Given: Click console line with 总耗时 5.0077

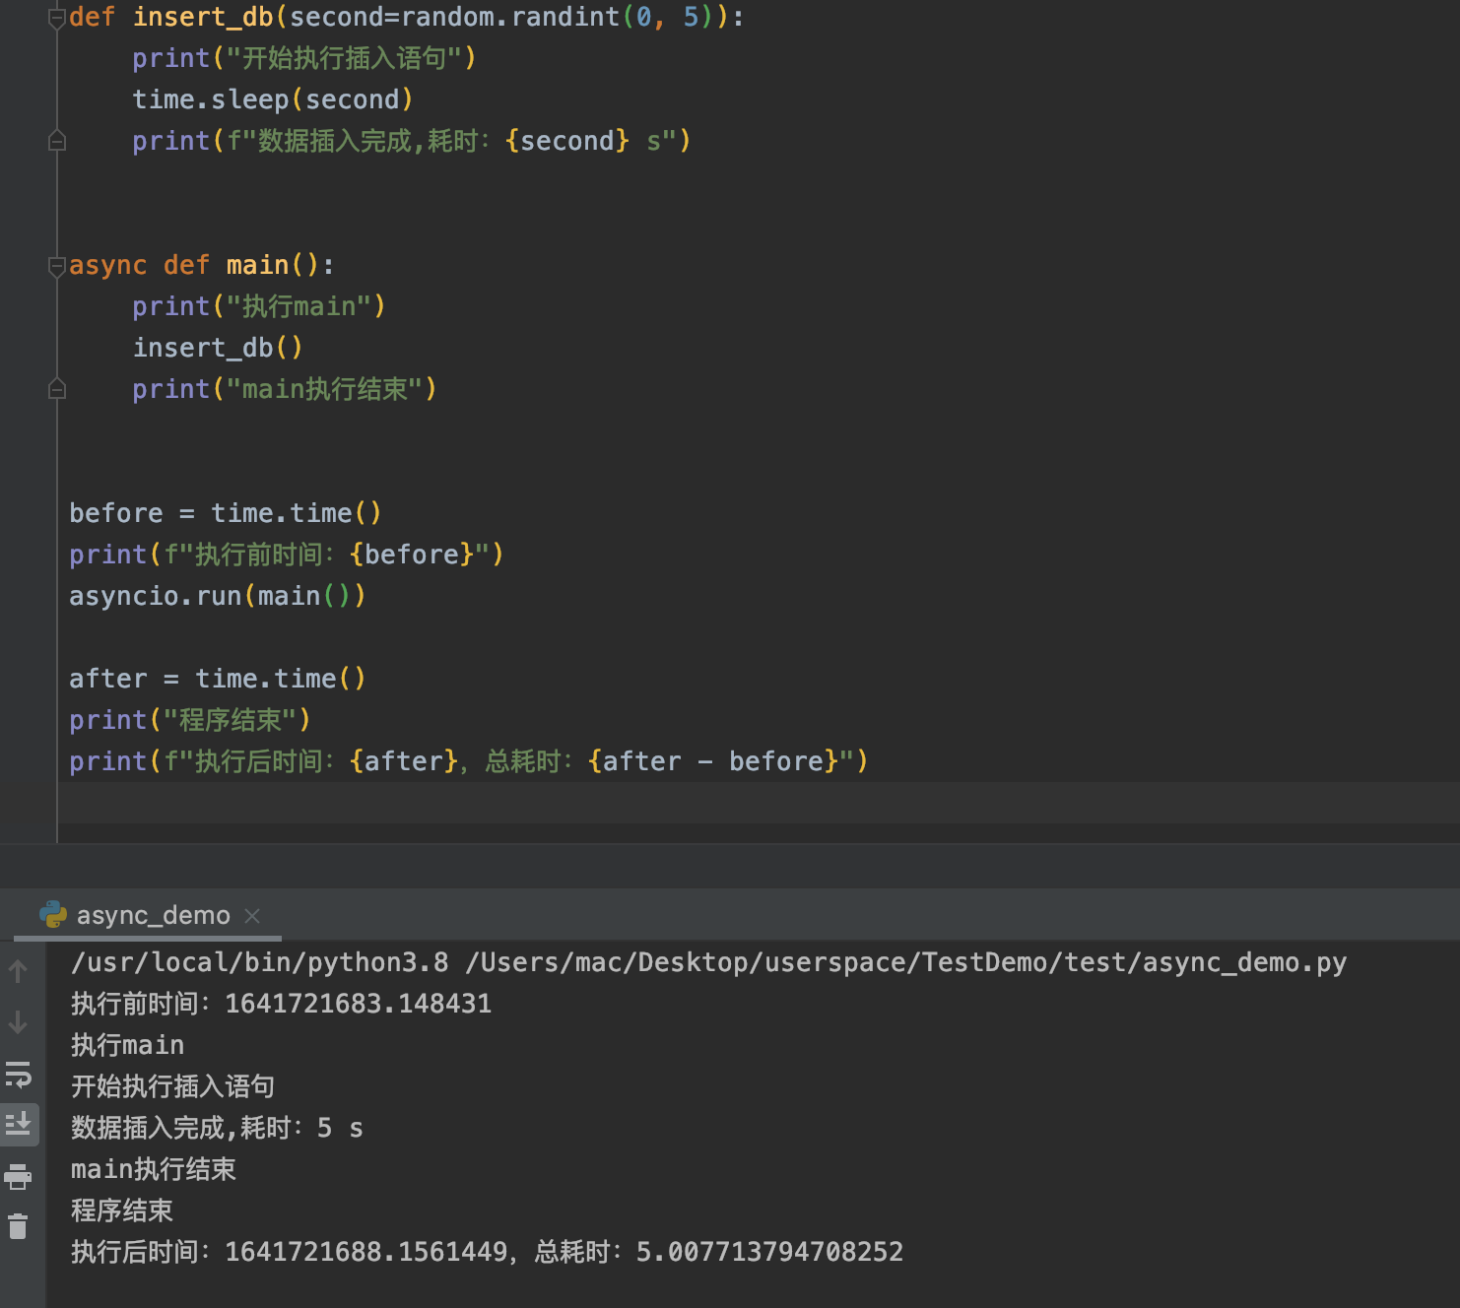Looking at the screenshot, I should pyautogui.click(x=487, y=1252).
